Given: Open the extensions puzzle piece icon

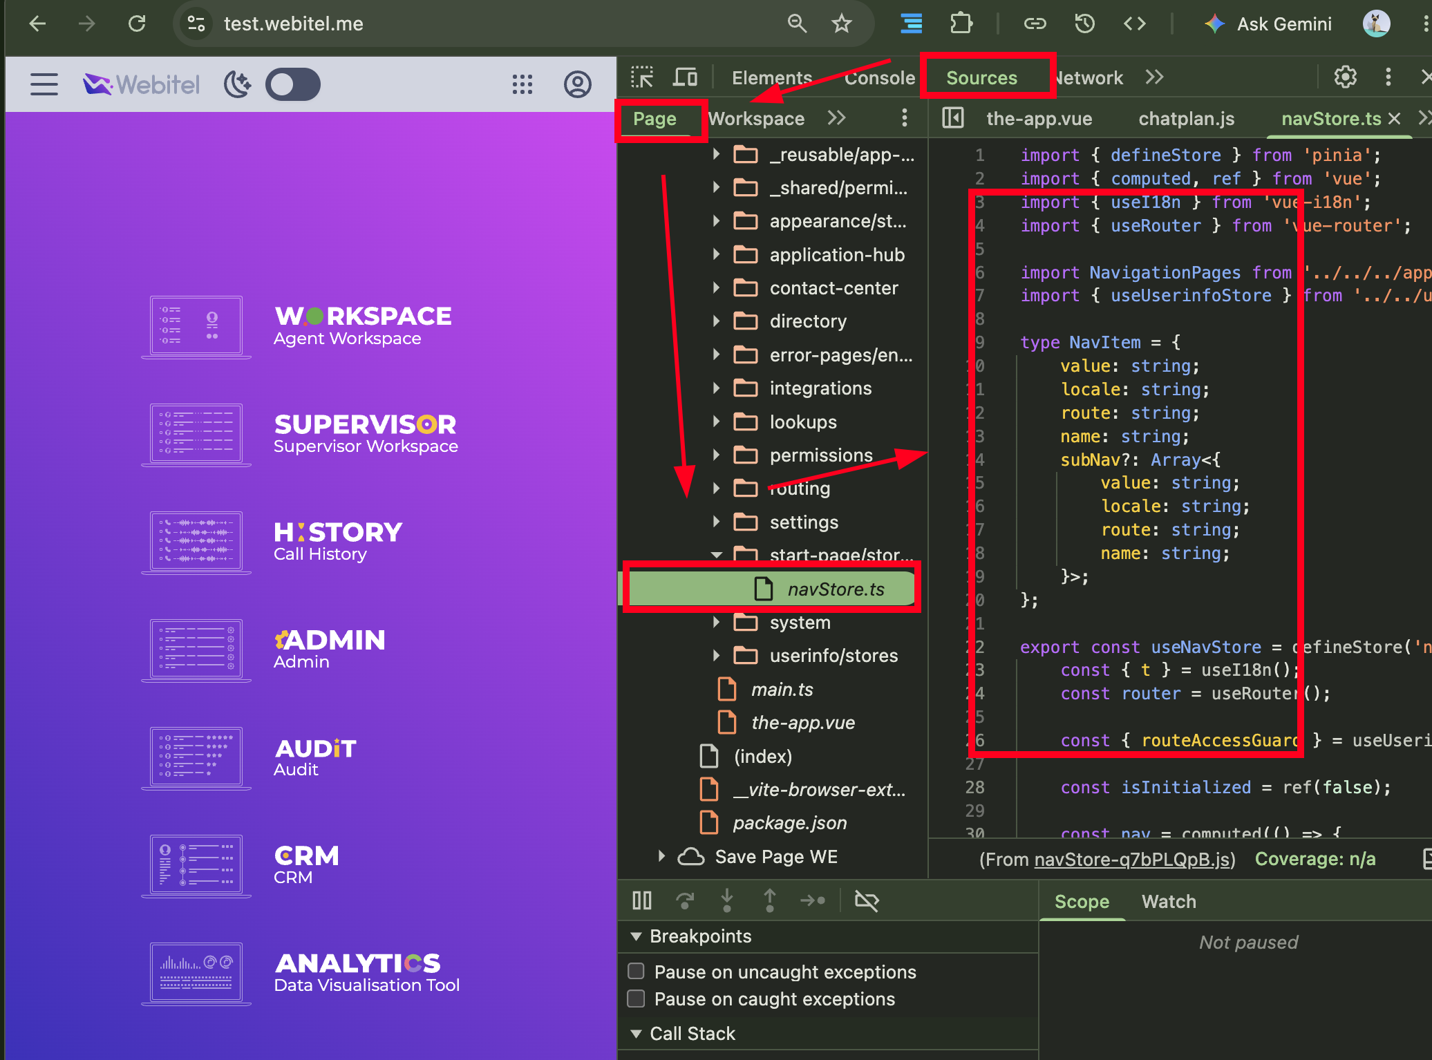Looking at the screenshot, I should 961,24.
